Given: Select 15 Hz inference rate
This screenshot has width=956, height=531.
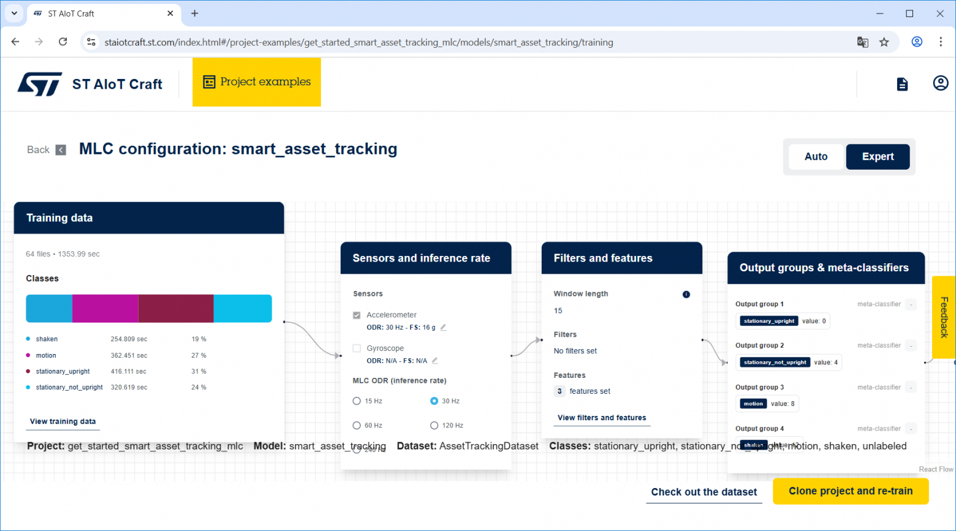Looking at the screenshot, I should (x=357, y=401).
